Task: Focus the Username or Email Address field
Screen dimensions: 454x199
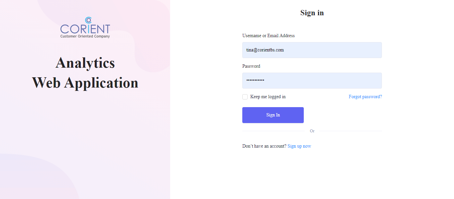Action: [x=312, y=50]
